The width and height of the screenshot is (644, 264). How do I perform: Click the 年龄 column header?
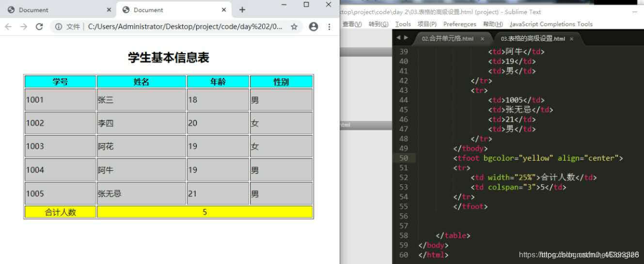218,82
